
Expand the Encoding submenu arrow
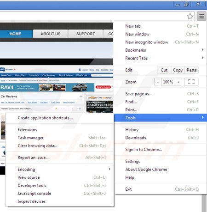(x=109, y=169)
